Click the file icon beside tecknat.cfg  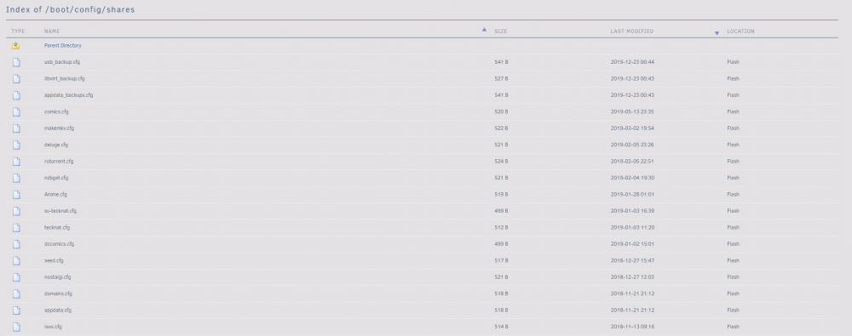click(16, 228)
